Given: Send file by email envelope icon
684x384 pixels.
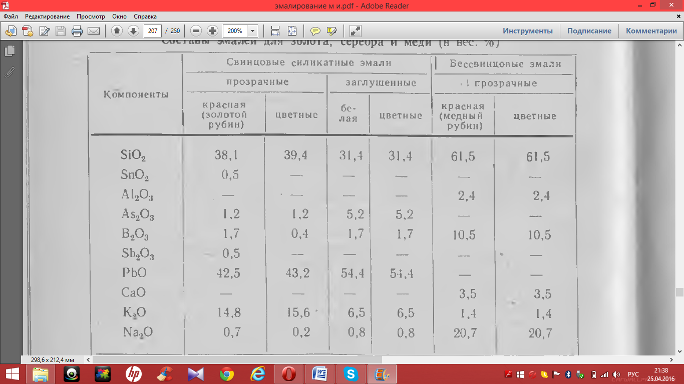Looking at the screenshot, I should click(x=94, y=31).
